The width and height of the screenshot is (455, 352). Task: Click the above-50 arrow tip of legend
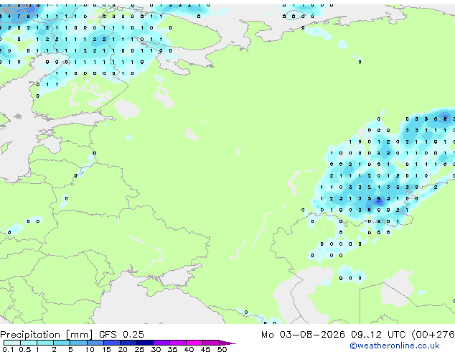(227, 343)
